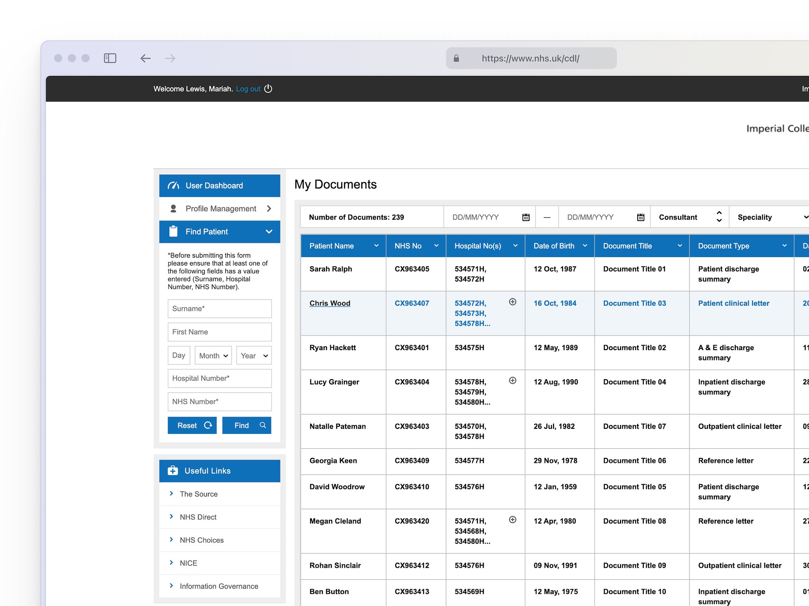809x606 pixels.
Task: Open the end date calendar picker icon
Action: click(640, 217)
